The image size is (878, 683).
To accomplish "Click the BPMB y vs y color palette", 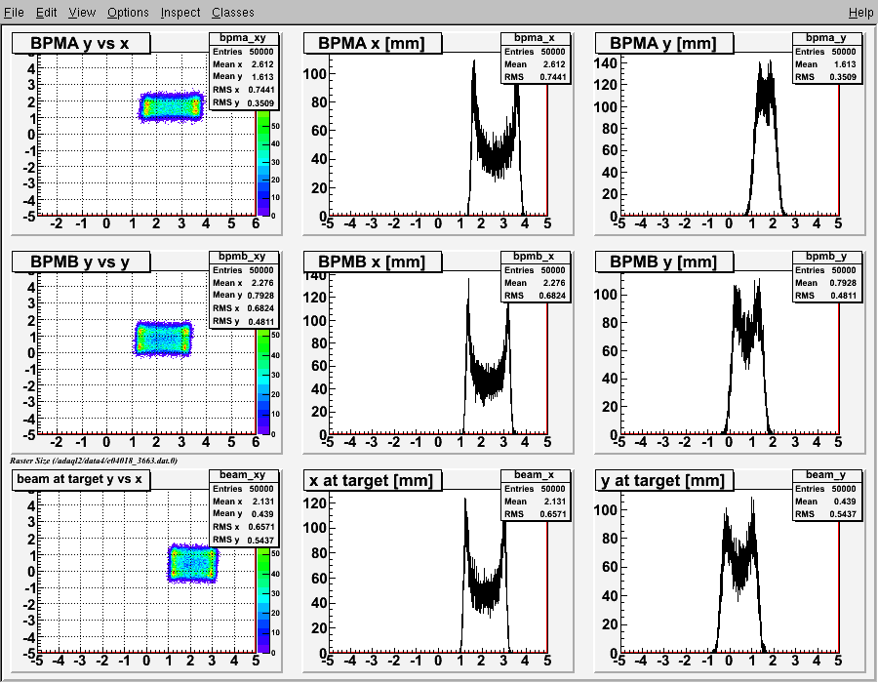I will coord(263,381).
